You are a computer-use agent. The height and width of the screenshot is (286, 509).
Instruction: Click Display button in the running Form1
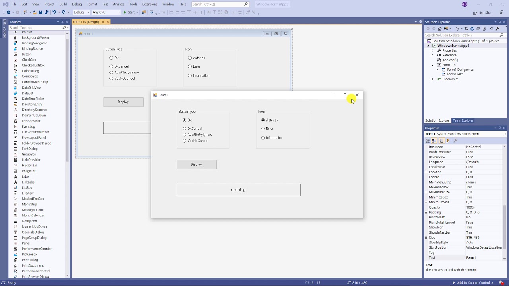pyautogui.click(x=196, y=164)
